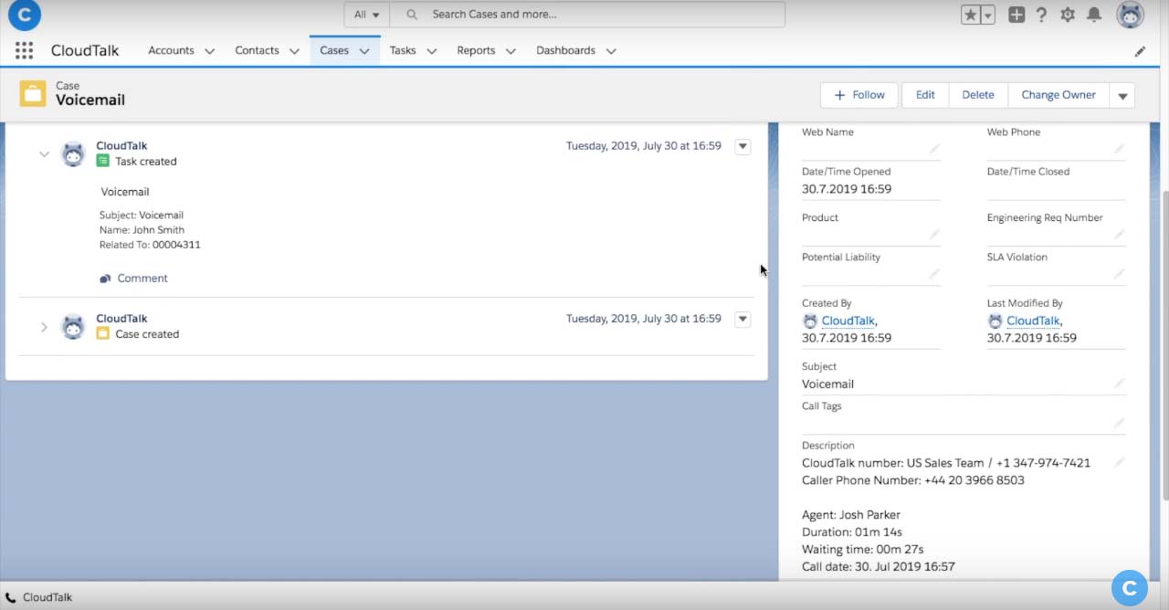Click the CloudTalk name on Case created post

(121, 318)
